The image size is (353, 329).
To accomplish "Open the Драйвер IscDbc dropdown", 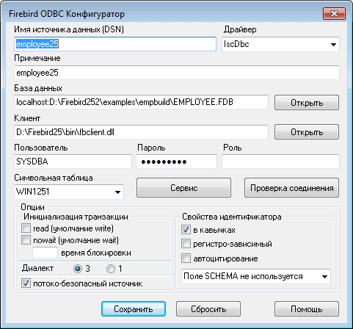I will click(x=280, y=44).
